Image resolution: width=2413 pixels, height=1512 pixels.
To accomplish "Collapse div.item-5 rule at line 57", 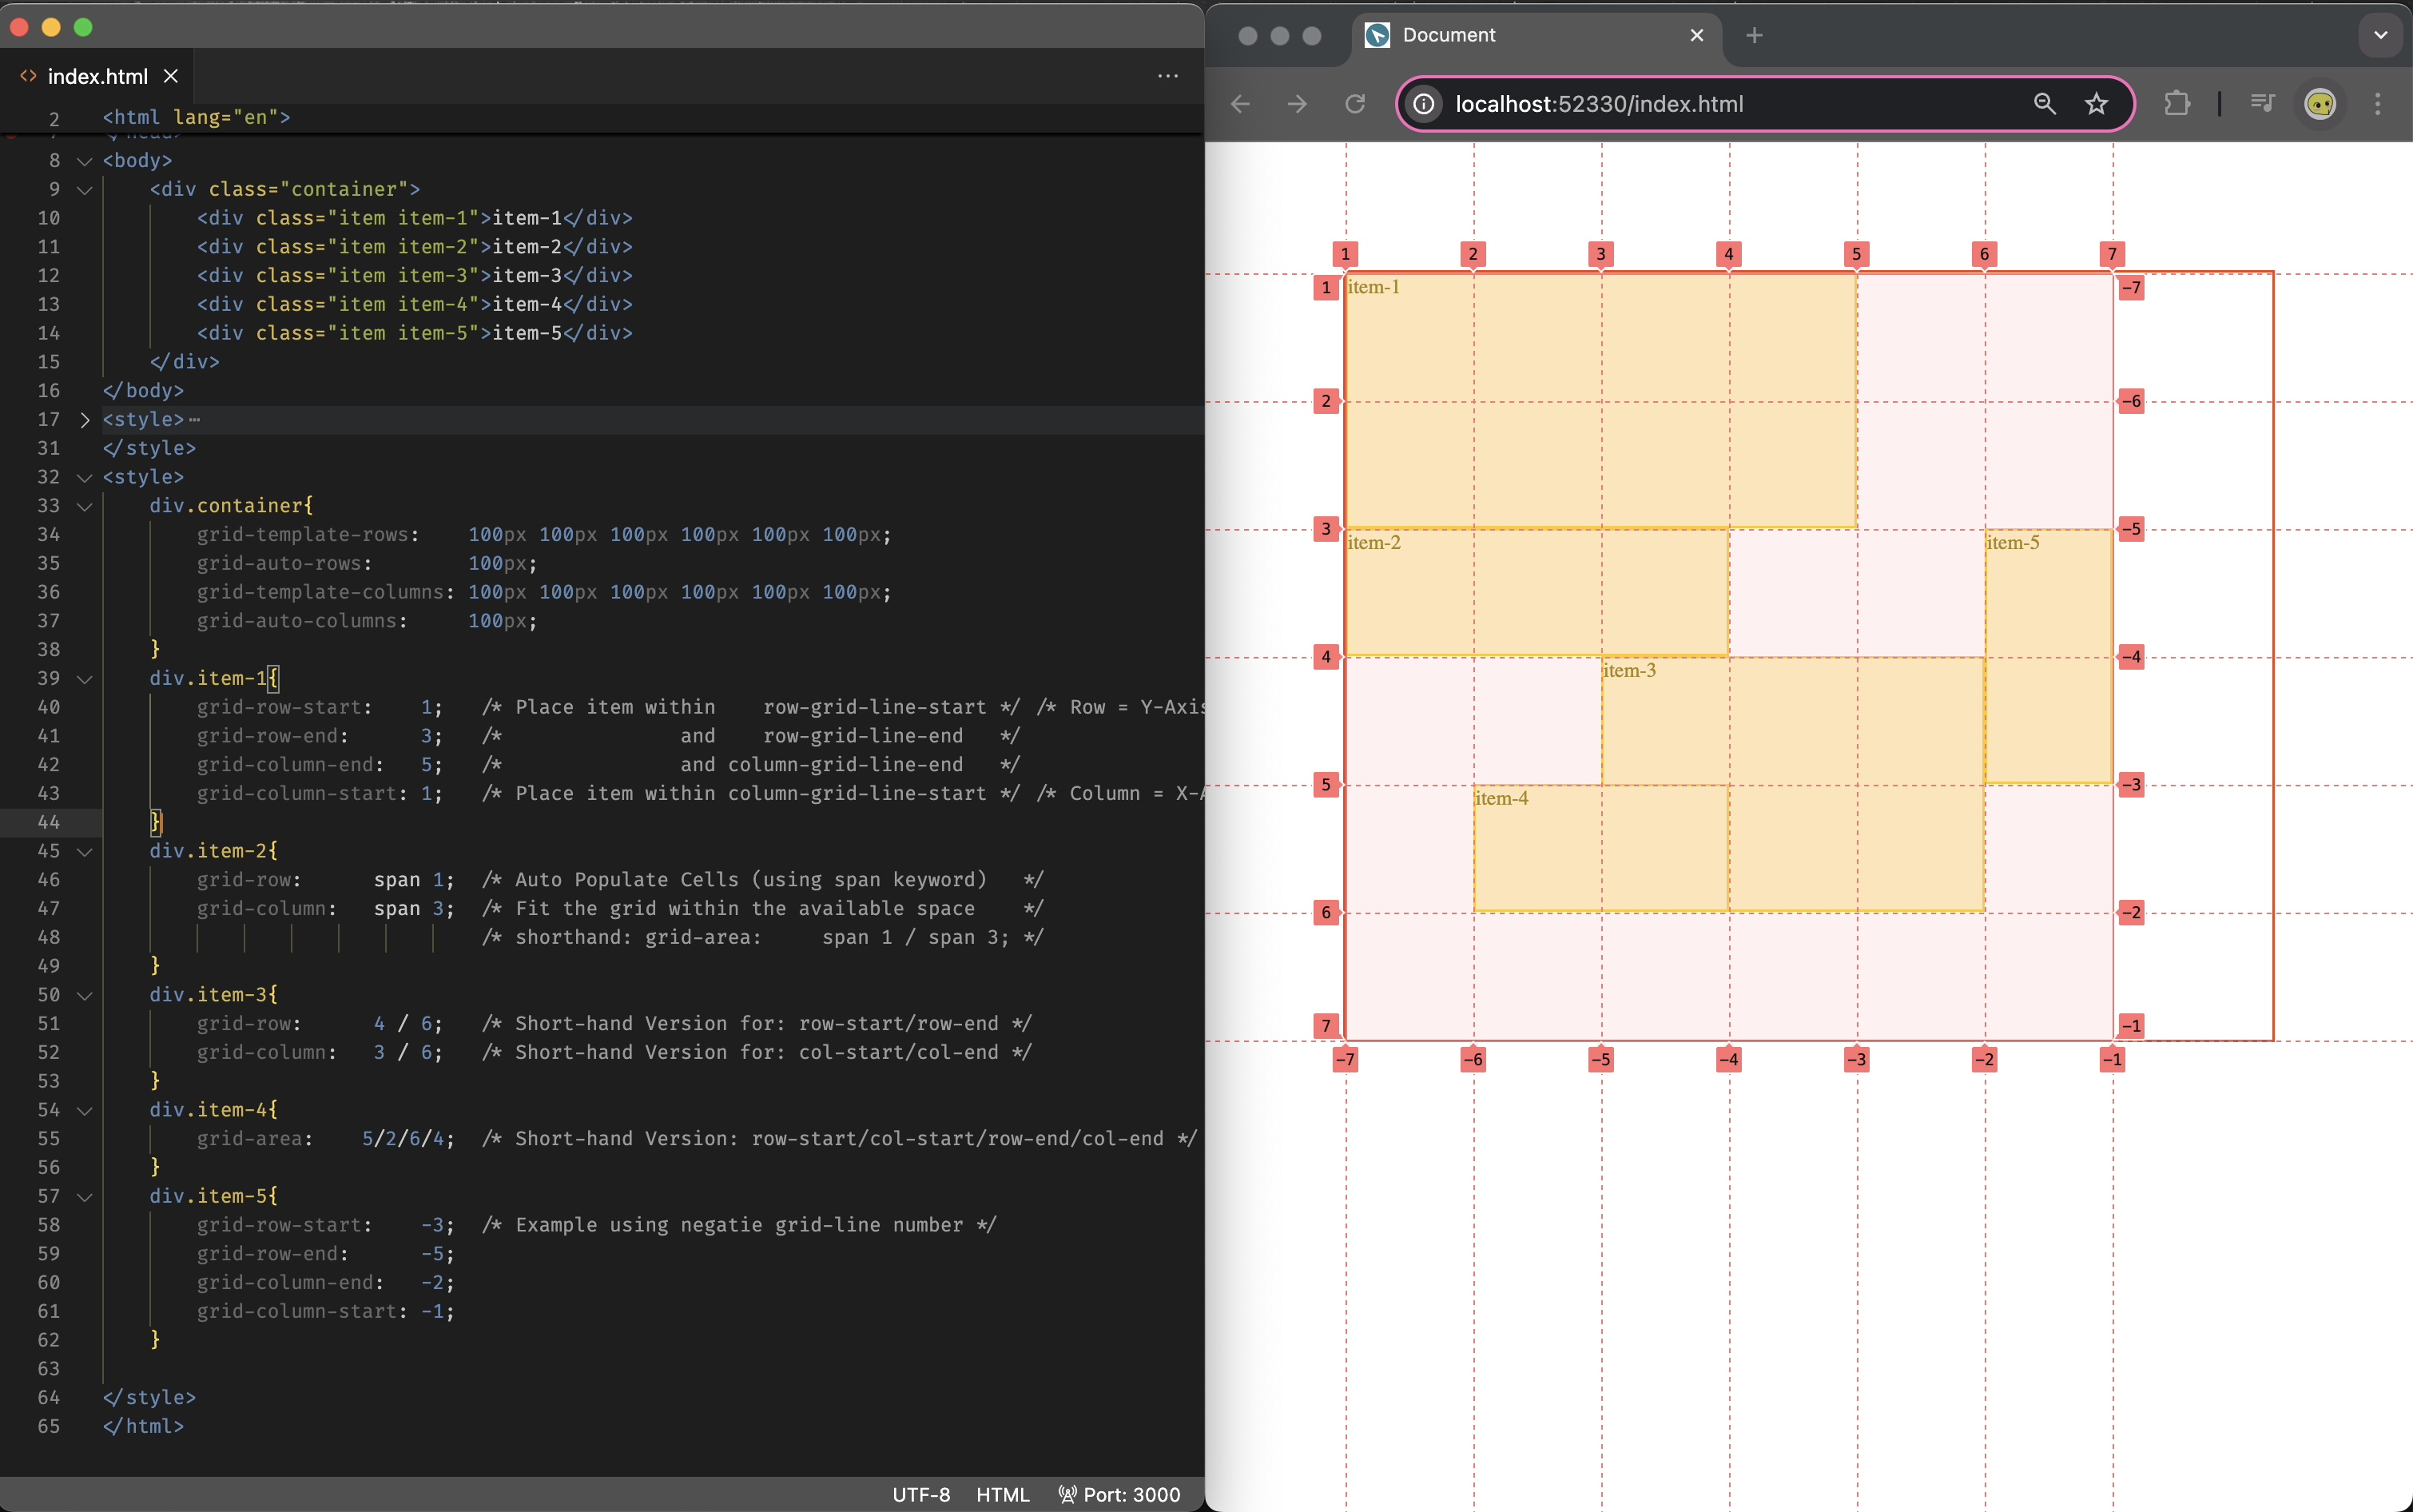I will [x=85, y=1197].
